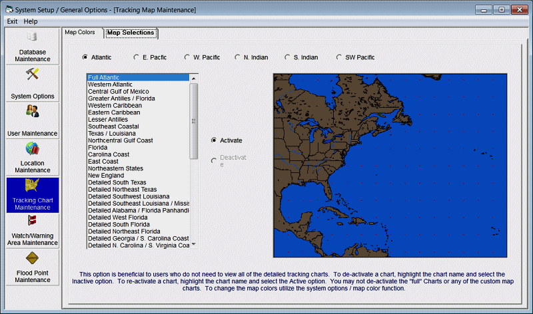Switch to the Map Colors tab
Viewport: 533px width, 314px height.
tap(80, 32)
